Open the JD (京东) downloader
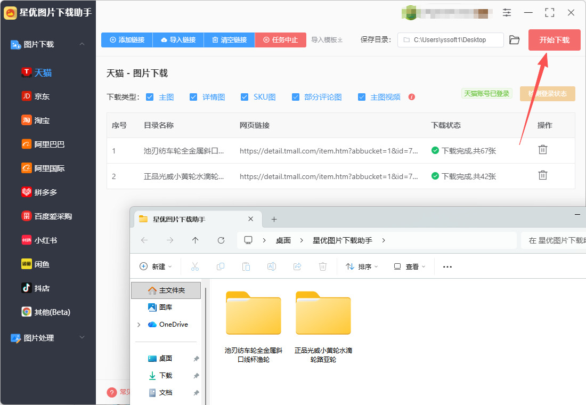 (36, 96)
